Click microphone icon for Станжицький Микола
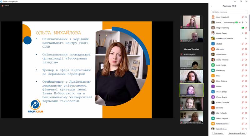Screen dimensions: 250x136 point(246,38)
